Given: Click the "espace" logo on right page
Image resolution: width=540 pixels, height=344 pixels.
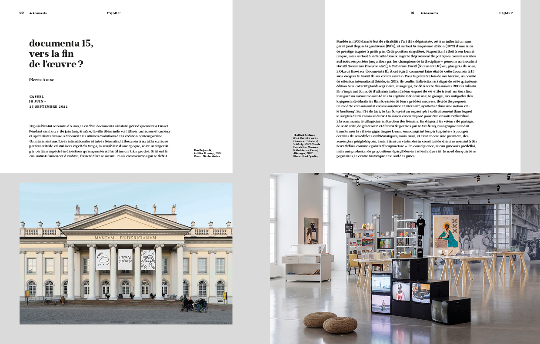Looking at the screenshot, I should [506, 13].
